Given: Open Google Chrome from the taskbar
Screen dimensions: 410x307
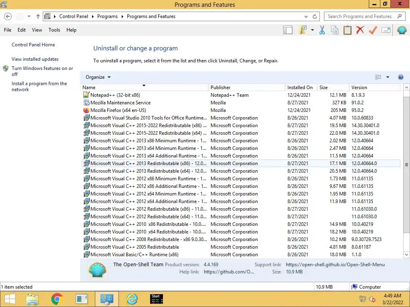Looking at the screenshot, I should pyautogui.click(x=57, y=299).
